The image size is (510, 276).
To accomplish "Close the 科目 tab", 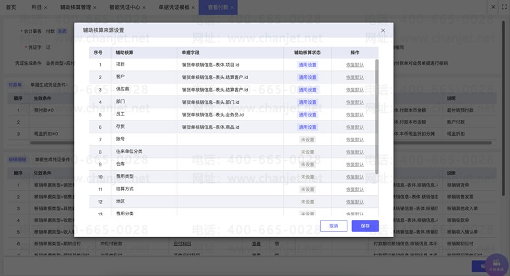I will tap(45, 8).
